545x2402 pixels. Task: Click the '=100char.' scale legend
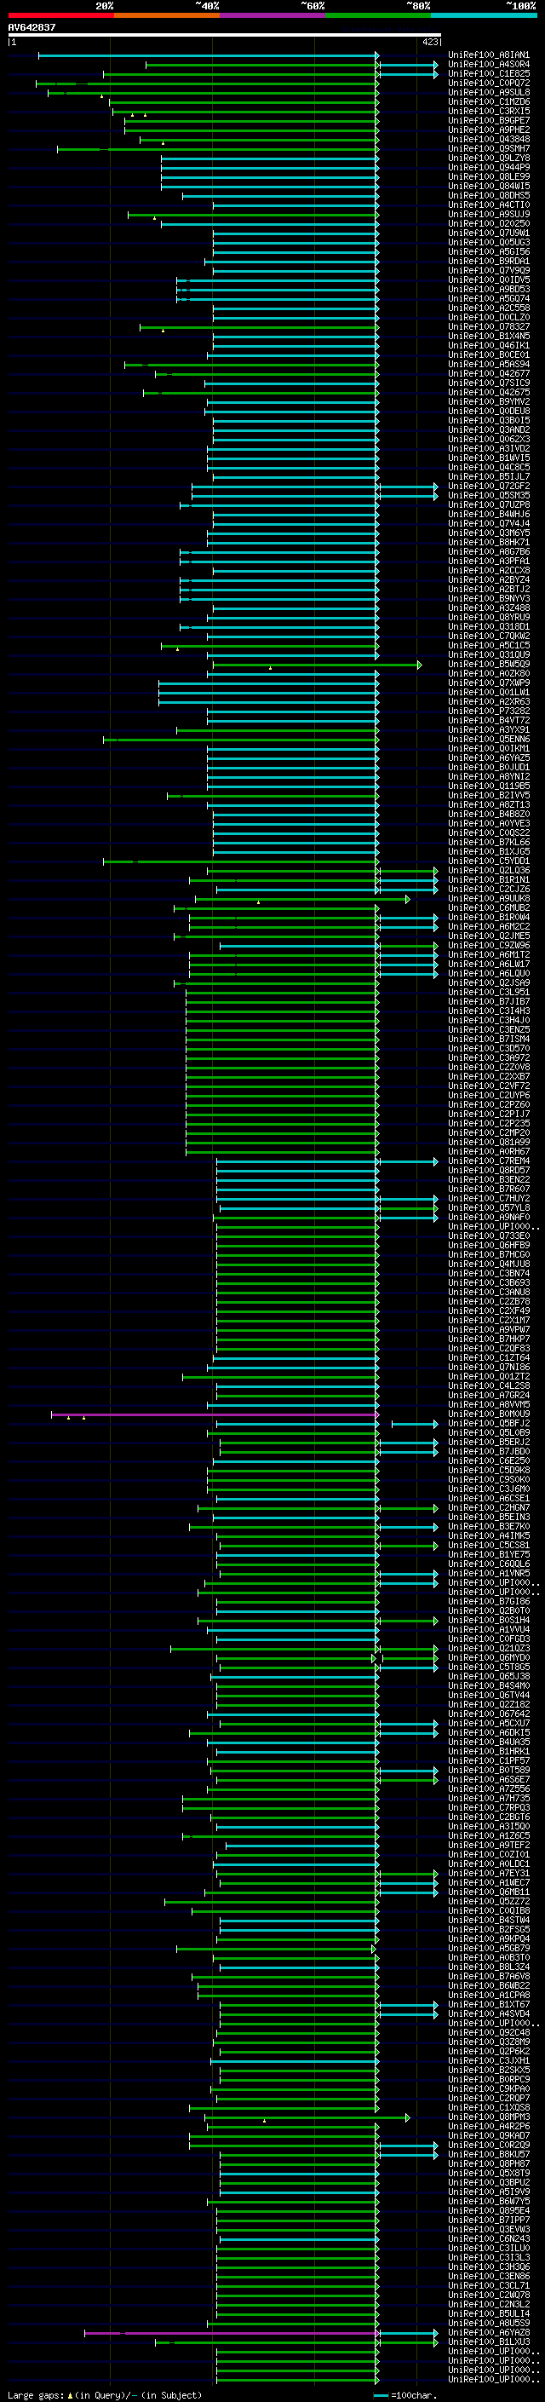(x=404, y=2394)
